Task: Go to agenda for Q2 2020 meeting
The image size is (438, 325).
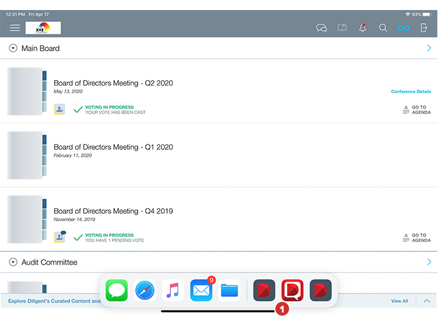Action: coord(417,110)
